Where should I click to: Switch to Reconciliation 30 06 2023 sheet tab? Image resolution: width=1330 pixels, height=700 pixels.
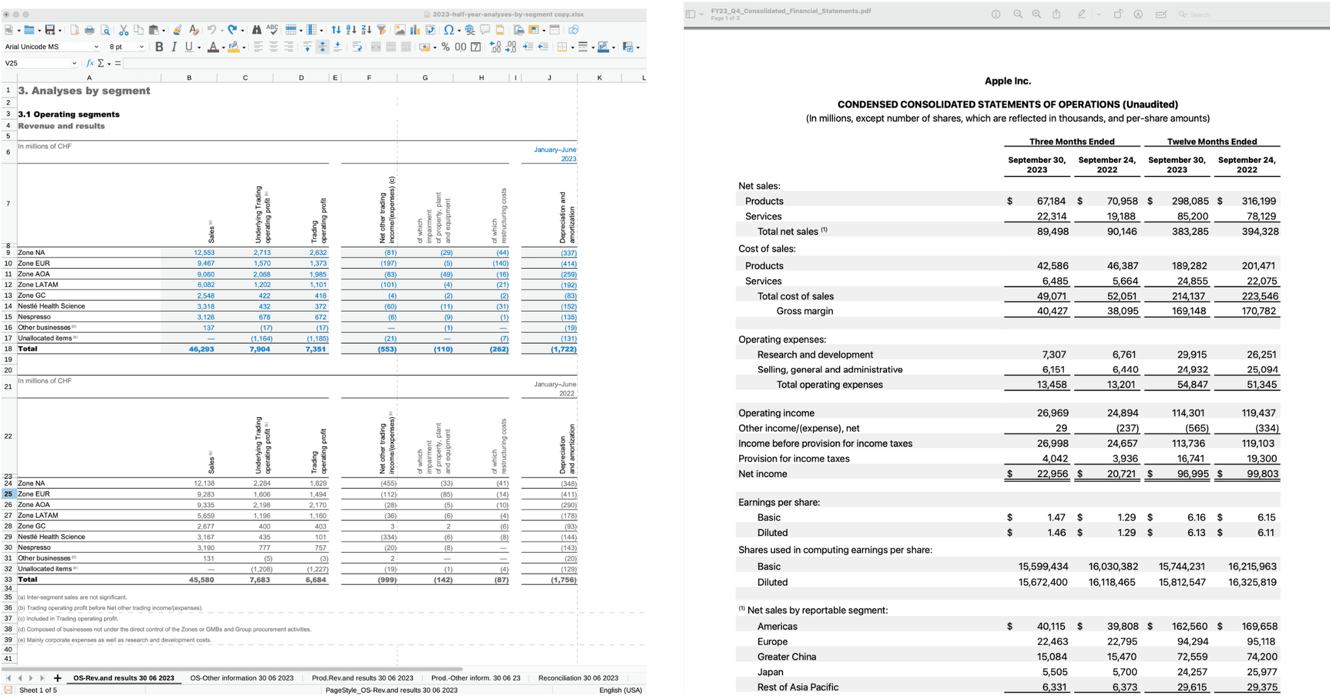(578, 678)
